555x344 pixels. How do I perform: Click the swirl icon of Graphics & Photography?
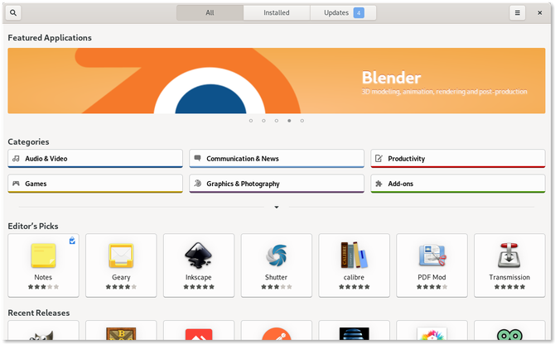(x=198, y=183)
